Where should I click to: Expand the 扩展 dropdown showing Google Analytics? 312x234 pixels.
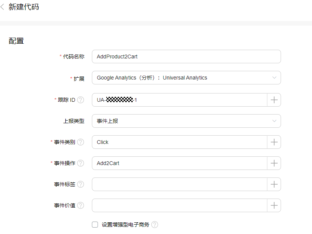pos(186,78)
